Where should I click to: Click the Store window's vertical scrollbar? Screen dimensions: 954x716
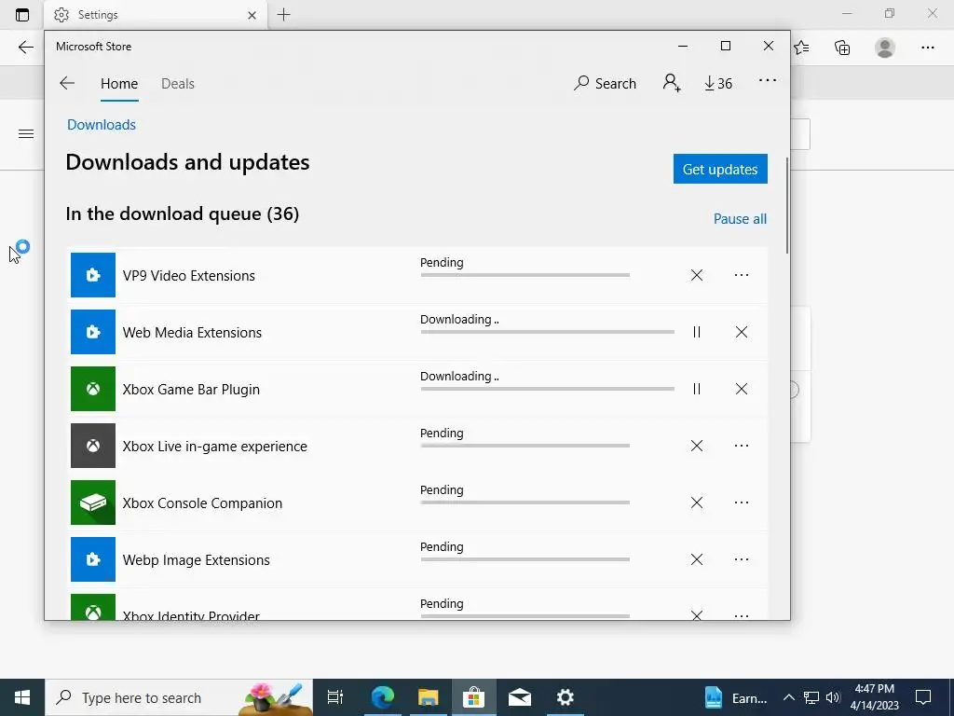click(787, 206)
